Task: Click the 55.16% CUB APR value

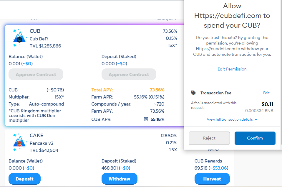Action: click(x=157, y=119)
